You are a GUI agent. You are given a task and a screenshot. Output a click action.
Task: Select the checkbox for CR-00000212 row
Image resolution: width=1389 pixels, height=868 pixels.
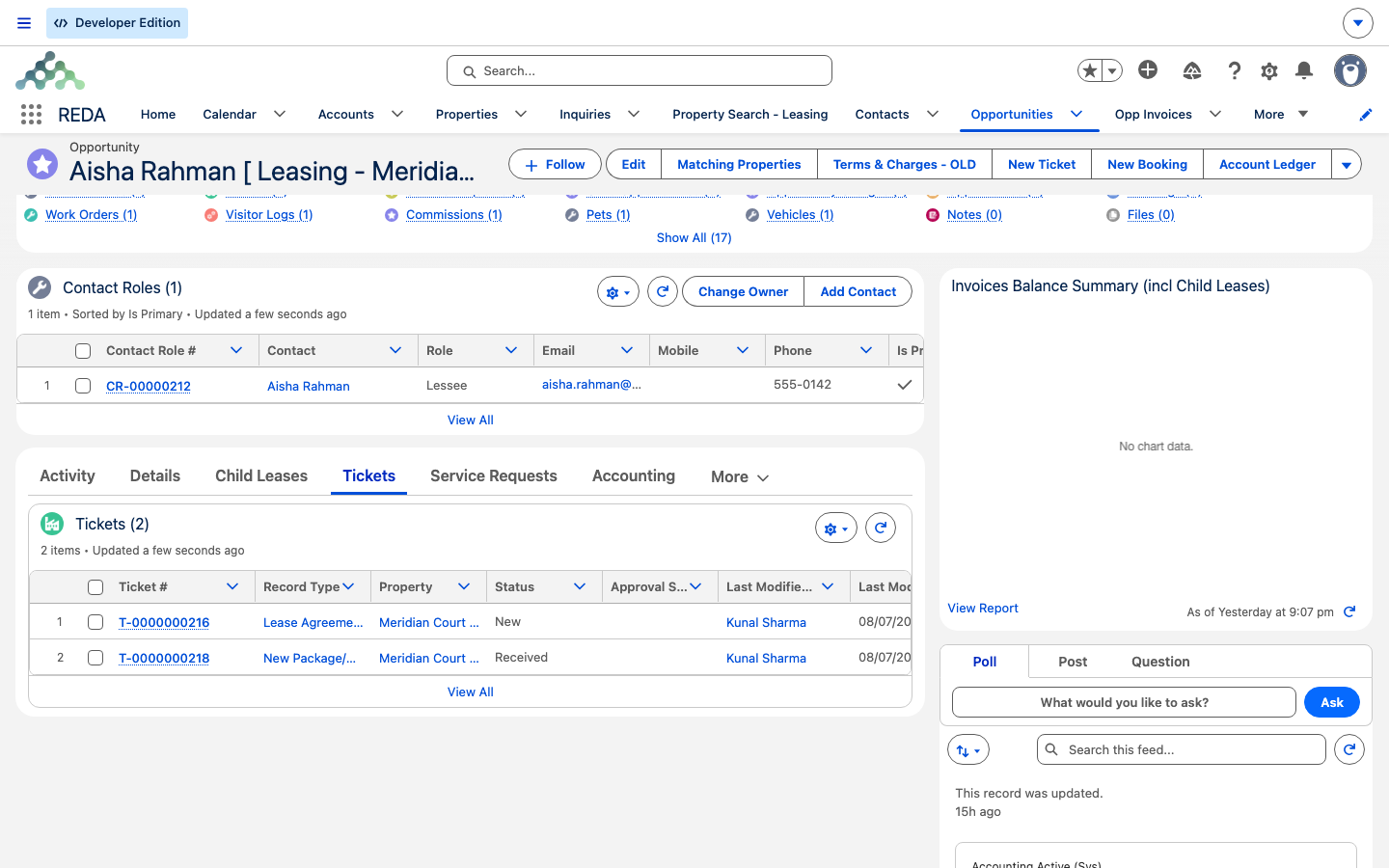83,386
